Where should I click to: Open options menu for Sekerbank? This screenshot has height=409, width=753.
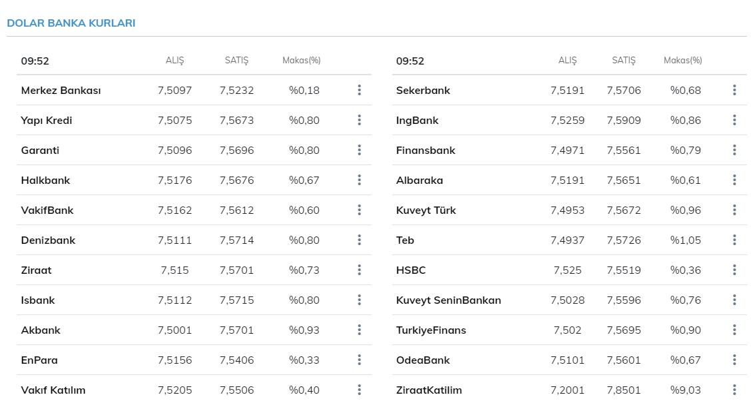pos(734,90)
